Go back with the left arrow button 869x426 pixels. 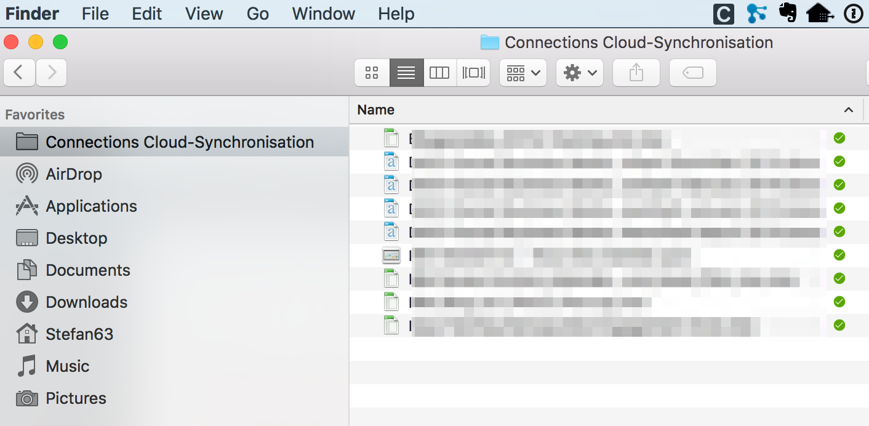pyautogui.click(x=19, y=73)
